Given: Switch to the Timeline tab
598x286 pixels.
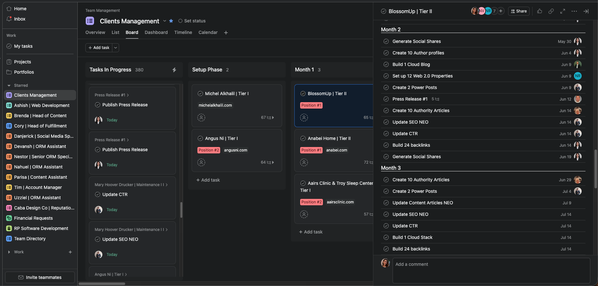Looking at the screenshot, I should [x=183, y=32].
